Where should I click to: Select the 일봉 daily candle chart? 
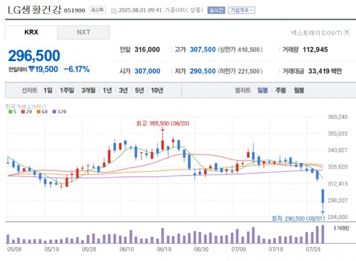pos(262,90)
